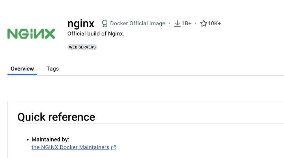Click the 'Maintained by:' label
This screenshot has width=284, height=158.
(50, 139)
